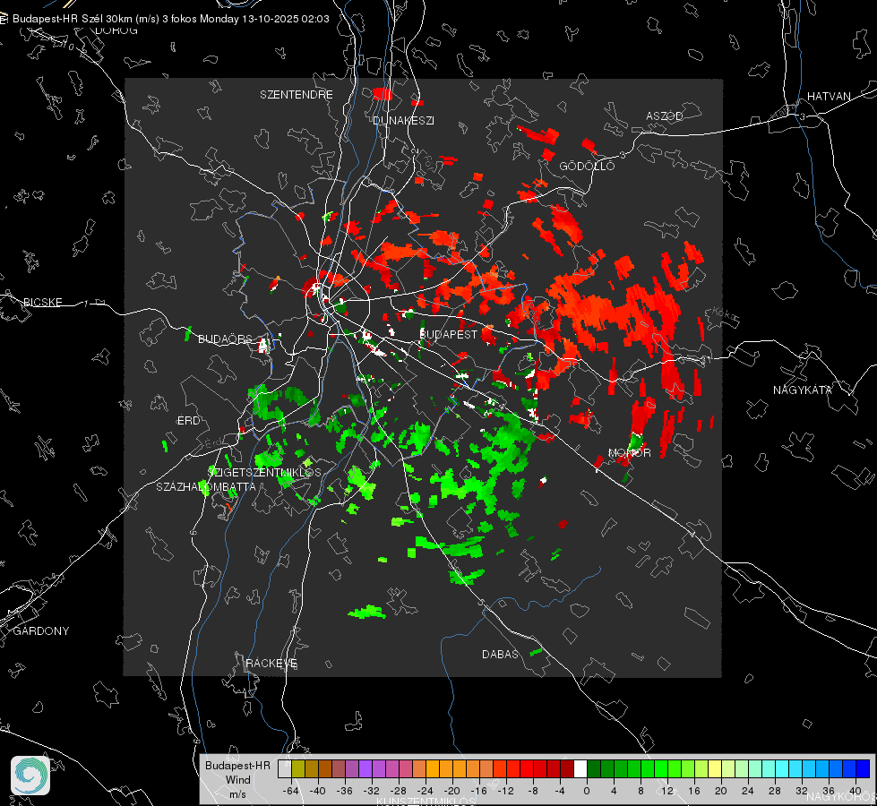Image resolution: width=877 pixels, height=806 pixels.
Task: Click the MONOR map label
Action: coord(629,453)
